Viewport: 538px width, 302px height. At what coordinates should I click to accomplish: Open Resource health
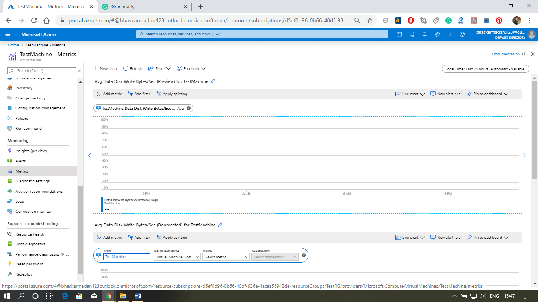coord(30,234)
